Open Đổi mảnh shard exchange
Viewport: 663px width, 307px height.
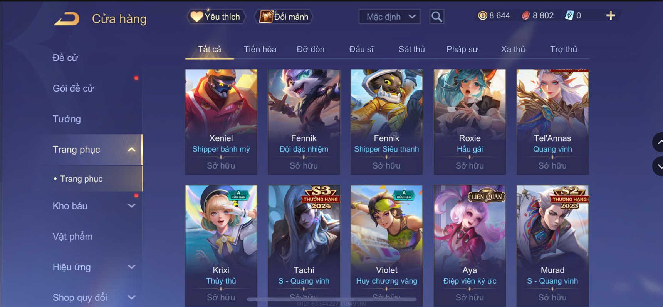coord(284,17)
